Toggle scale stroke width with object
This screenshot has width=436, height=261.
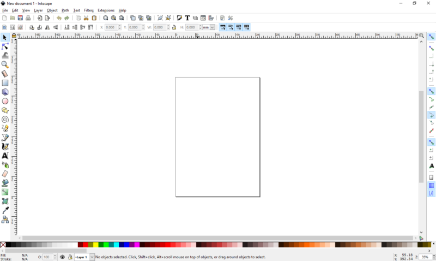tap(223, 27)
